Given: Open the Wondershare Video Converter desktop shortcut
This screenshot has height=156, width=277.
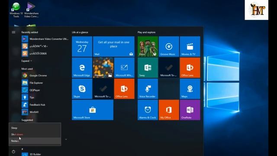Looking at the screenshot, I should click(31, 10).
